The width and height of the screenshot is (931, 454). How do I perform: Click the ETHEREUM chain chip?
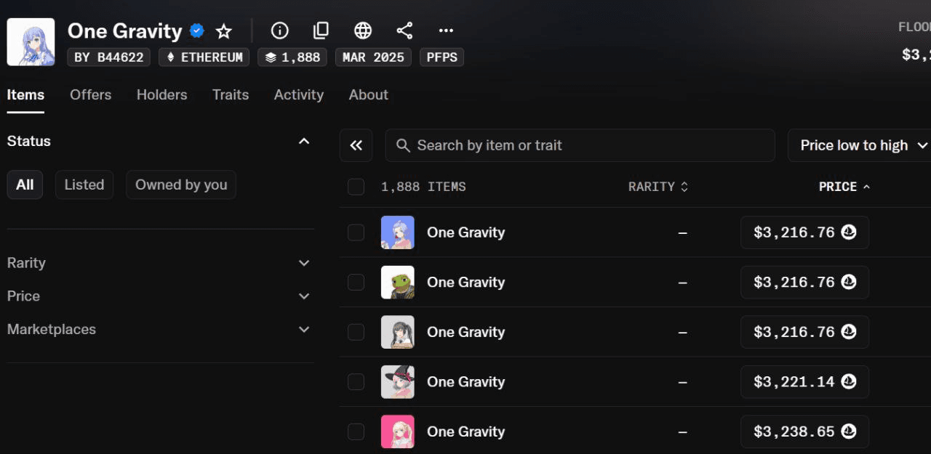[x=204, y=57]
